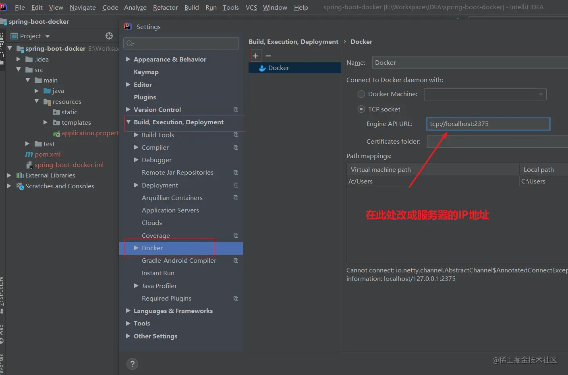Expand the Other Settings group
568x375 pixels.
(128, 336)
